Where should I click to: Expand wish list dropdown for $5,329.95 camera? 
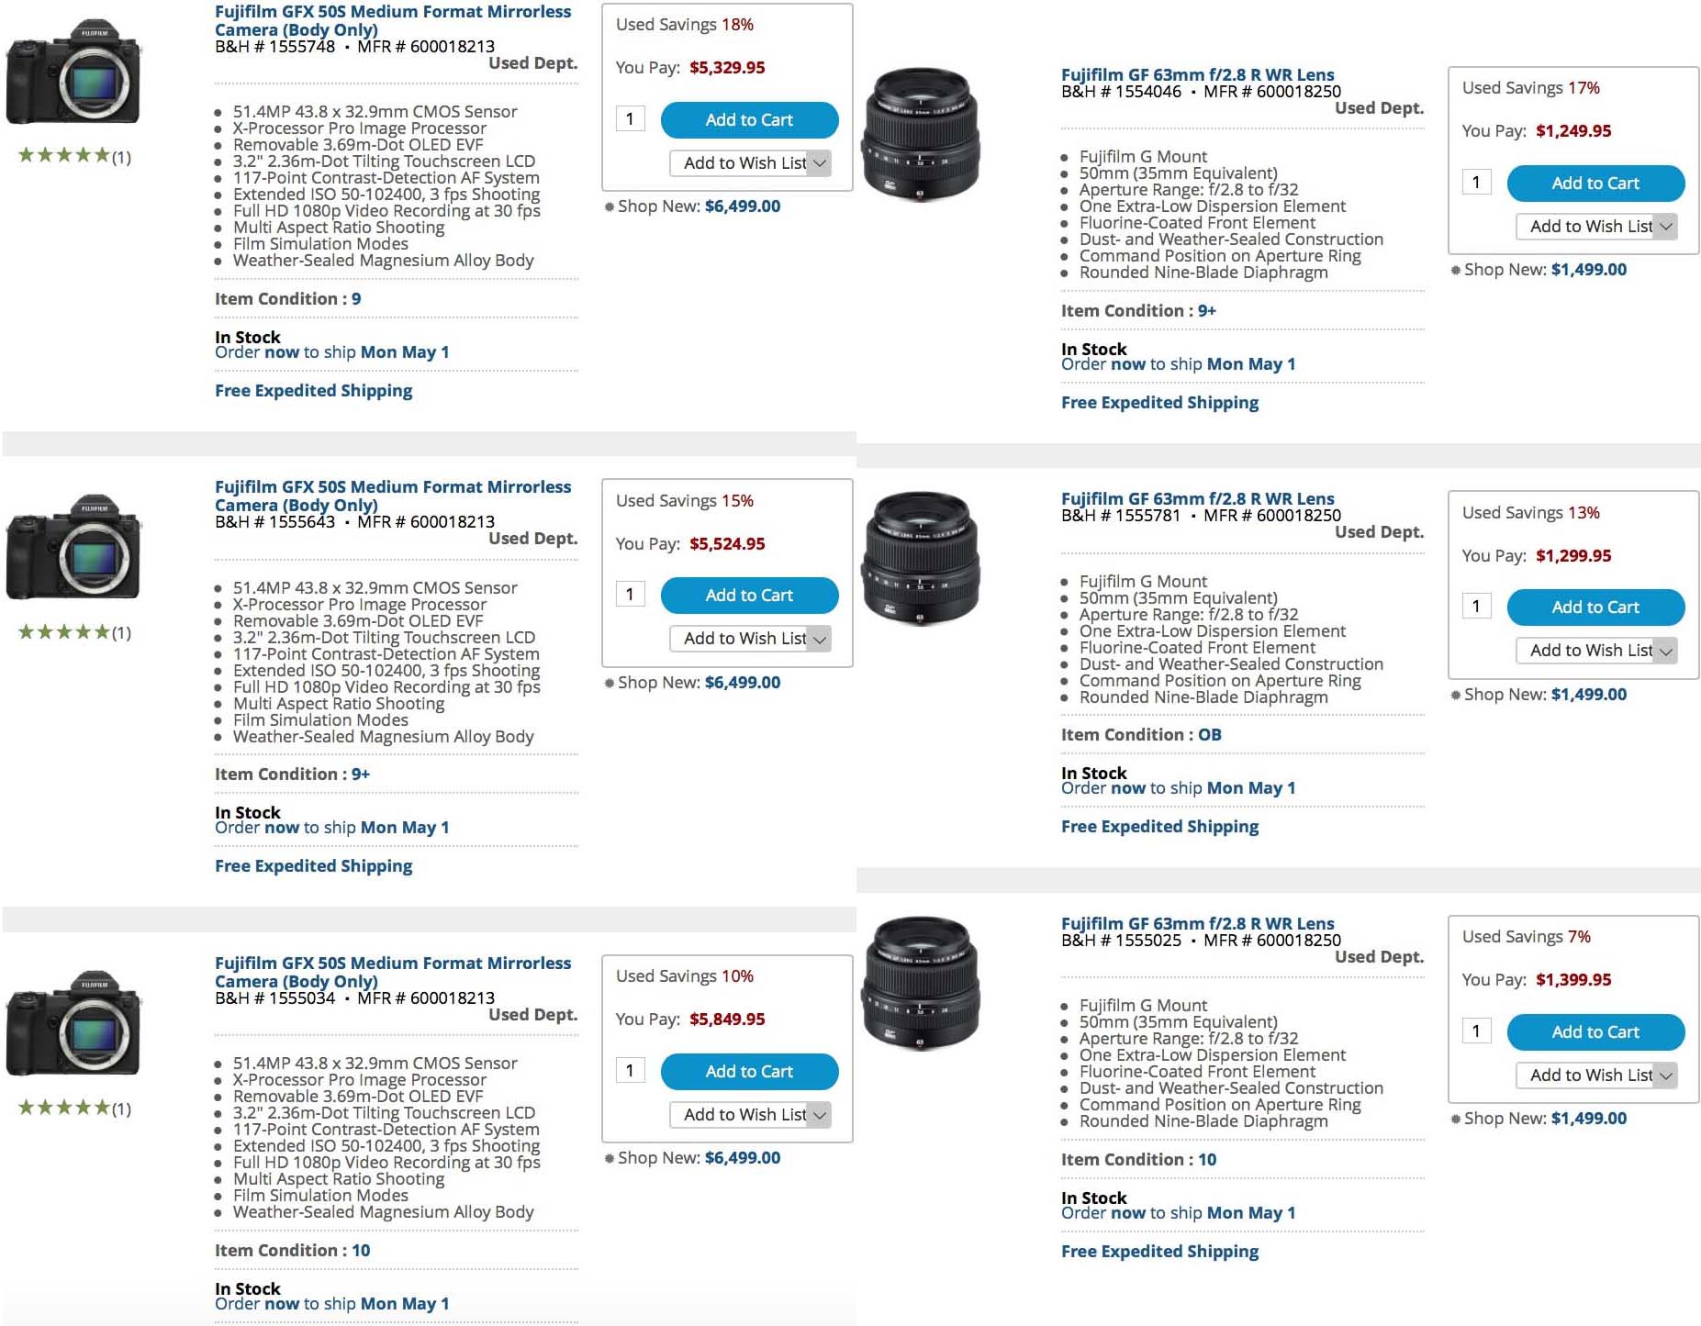[820, 163]
